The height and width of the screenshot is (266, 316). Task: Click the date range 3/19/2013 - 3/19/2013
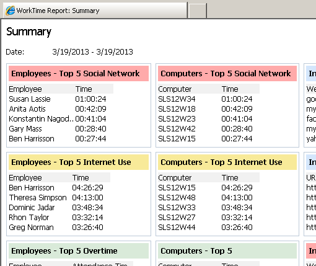coord(92,52)
